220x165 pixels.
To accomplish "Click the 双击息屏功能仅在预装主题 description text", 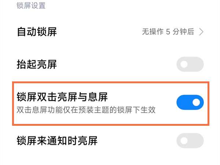I will tap(86, 110).
